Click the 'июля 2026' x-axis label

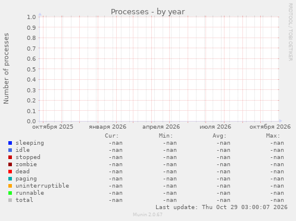point(216,127)
